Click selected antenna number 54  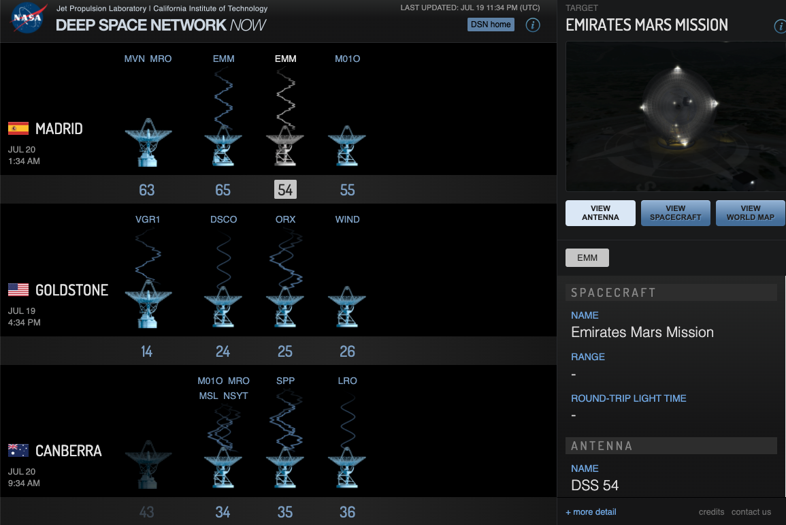click(x=285, y=189)
